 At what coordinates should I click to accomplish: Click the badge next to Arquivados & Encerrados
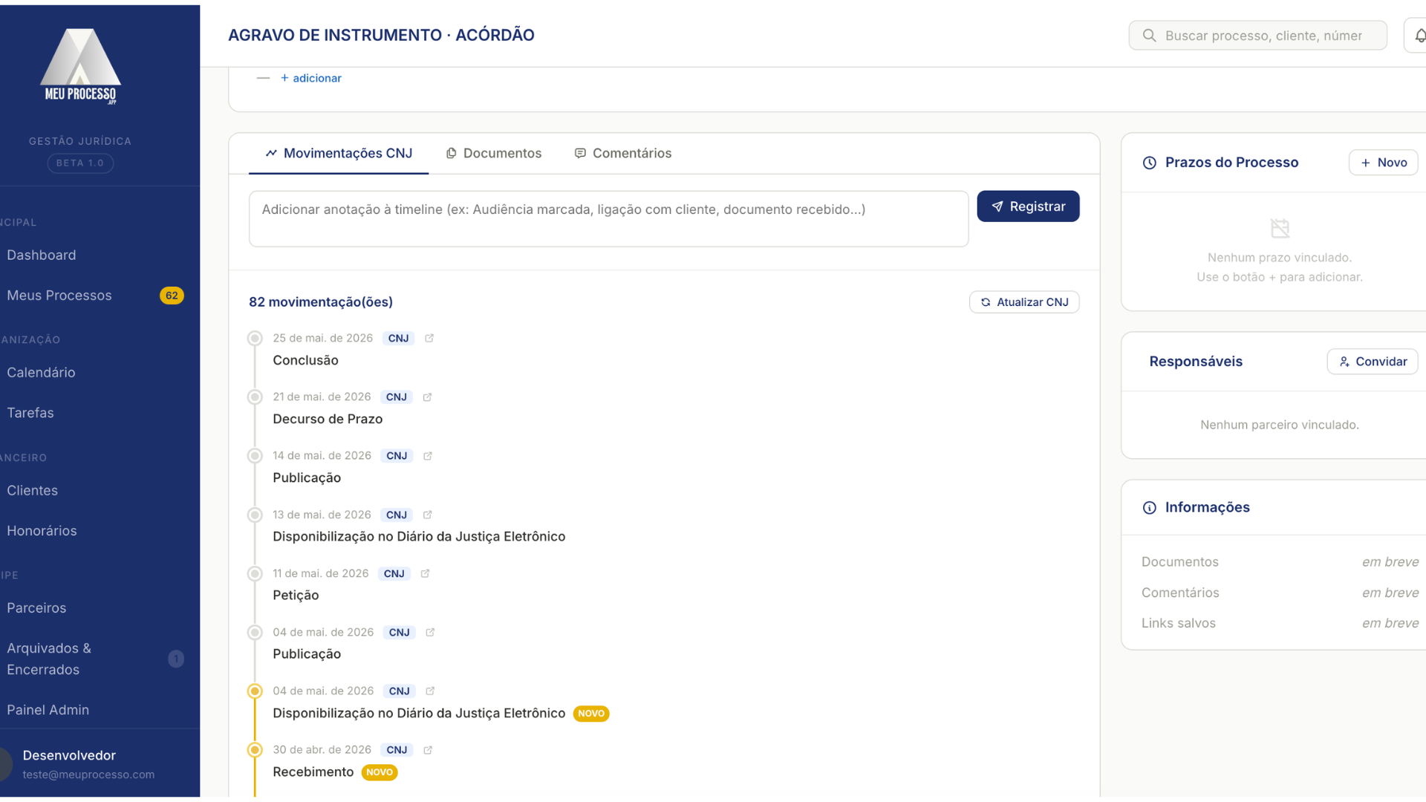click(176, 659)
